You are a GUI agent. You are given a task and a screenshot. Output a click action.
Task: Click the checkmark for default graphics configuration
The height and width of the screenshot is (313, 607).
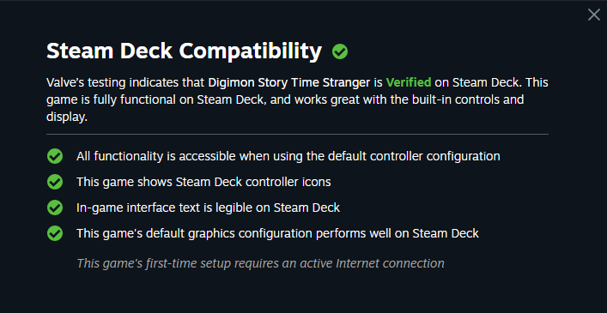(x=55, y=233)
